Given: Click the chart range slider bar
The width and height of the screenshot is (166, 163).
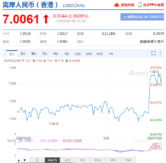Looking at the screenshot, I should coord(142,141).
